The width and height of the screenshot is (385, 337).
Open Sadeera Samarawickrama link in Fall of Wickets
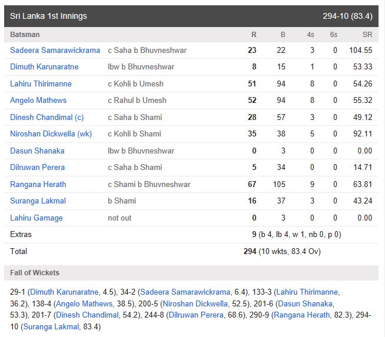185,292
